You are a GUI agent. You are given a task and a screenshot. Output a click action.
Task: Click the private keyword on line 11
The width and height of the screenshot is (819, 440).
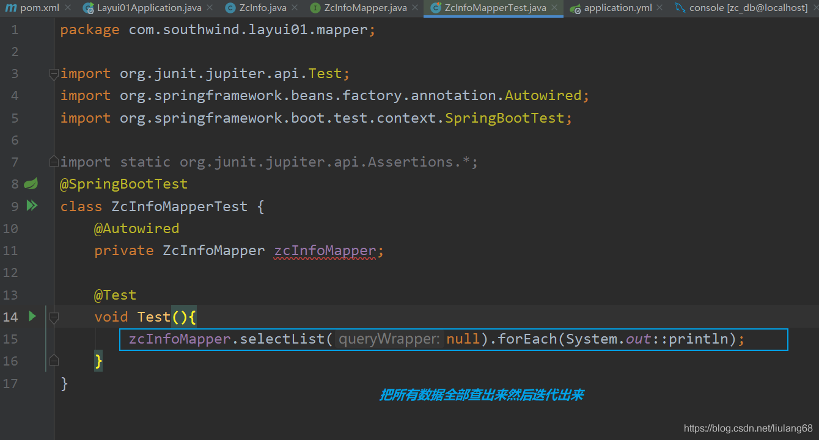(124, 250)
